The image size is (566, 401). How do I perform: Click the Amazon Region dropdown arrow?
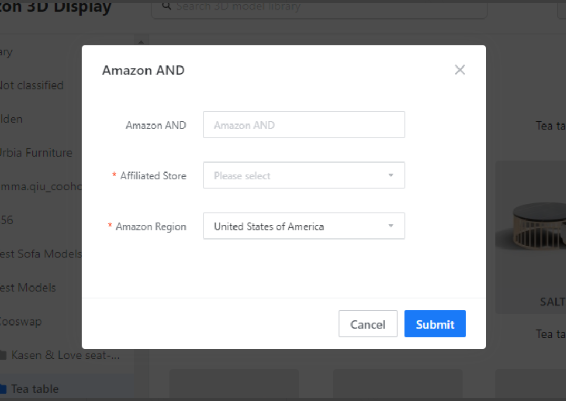(391, 226)
